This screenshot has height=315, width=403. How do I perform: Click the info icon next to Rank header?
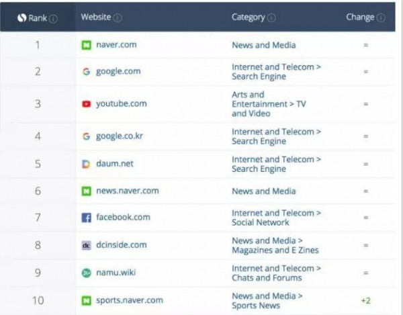[x=53, y=19]
